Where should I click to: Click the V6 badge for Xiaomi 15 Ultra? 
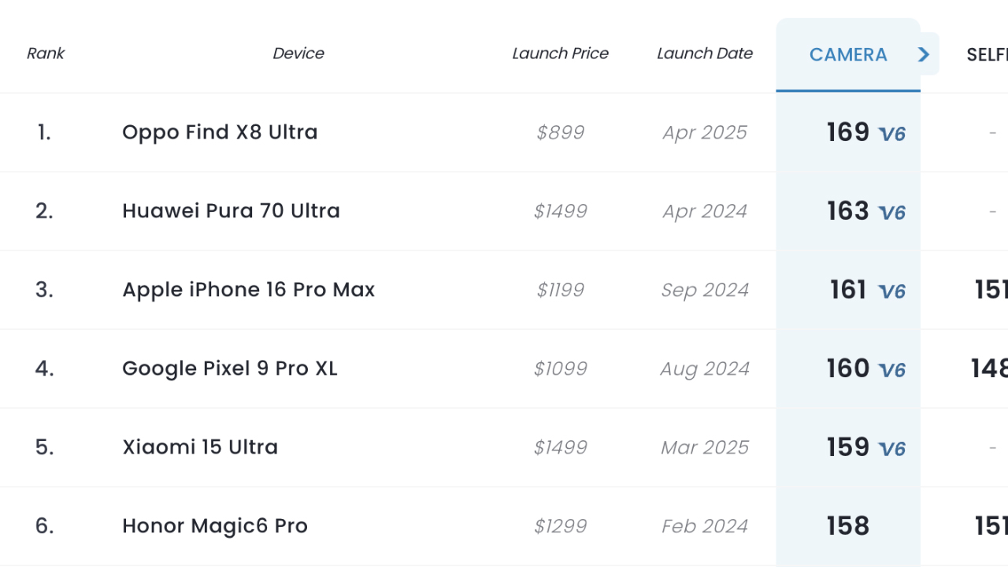pyautogui.click(x=892, y=449)
